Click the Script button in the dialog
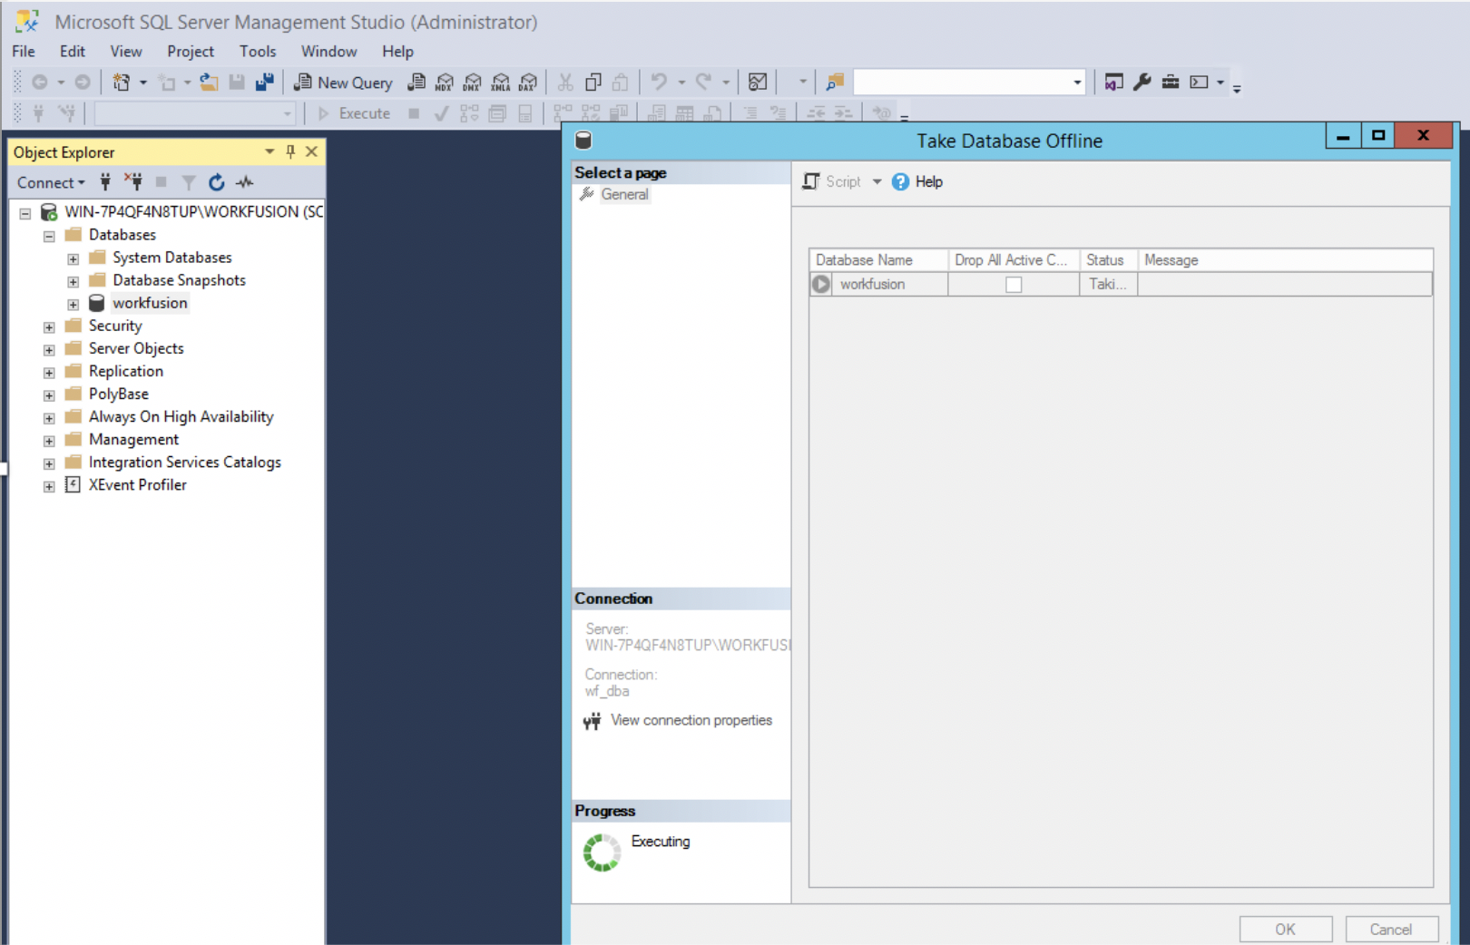 pyautogui.click(x=831, y=181)
